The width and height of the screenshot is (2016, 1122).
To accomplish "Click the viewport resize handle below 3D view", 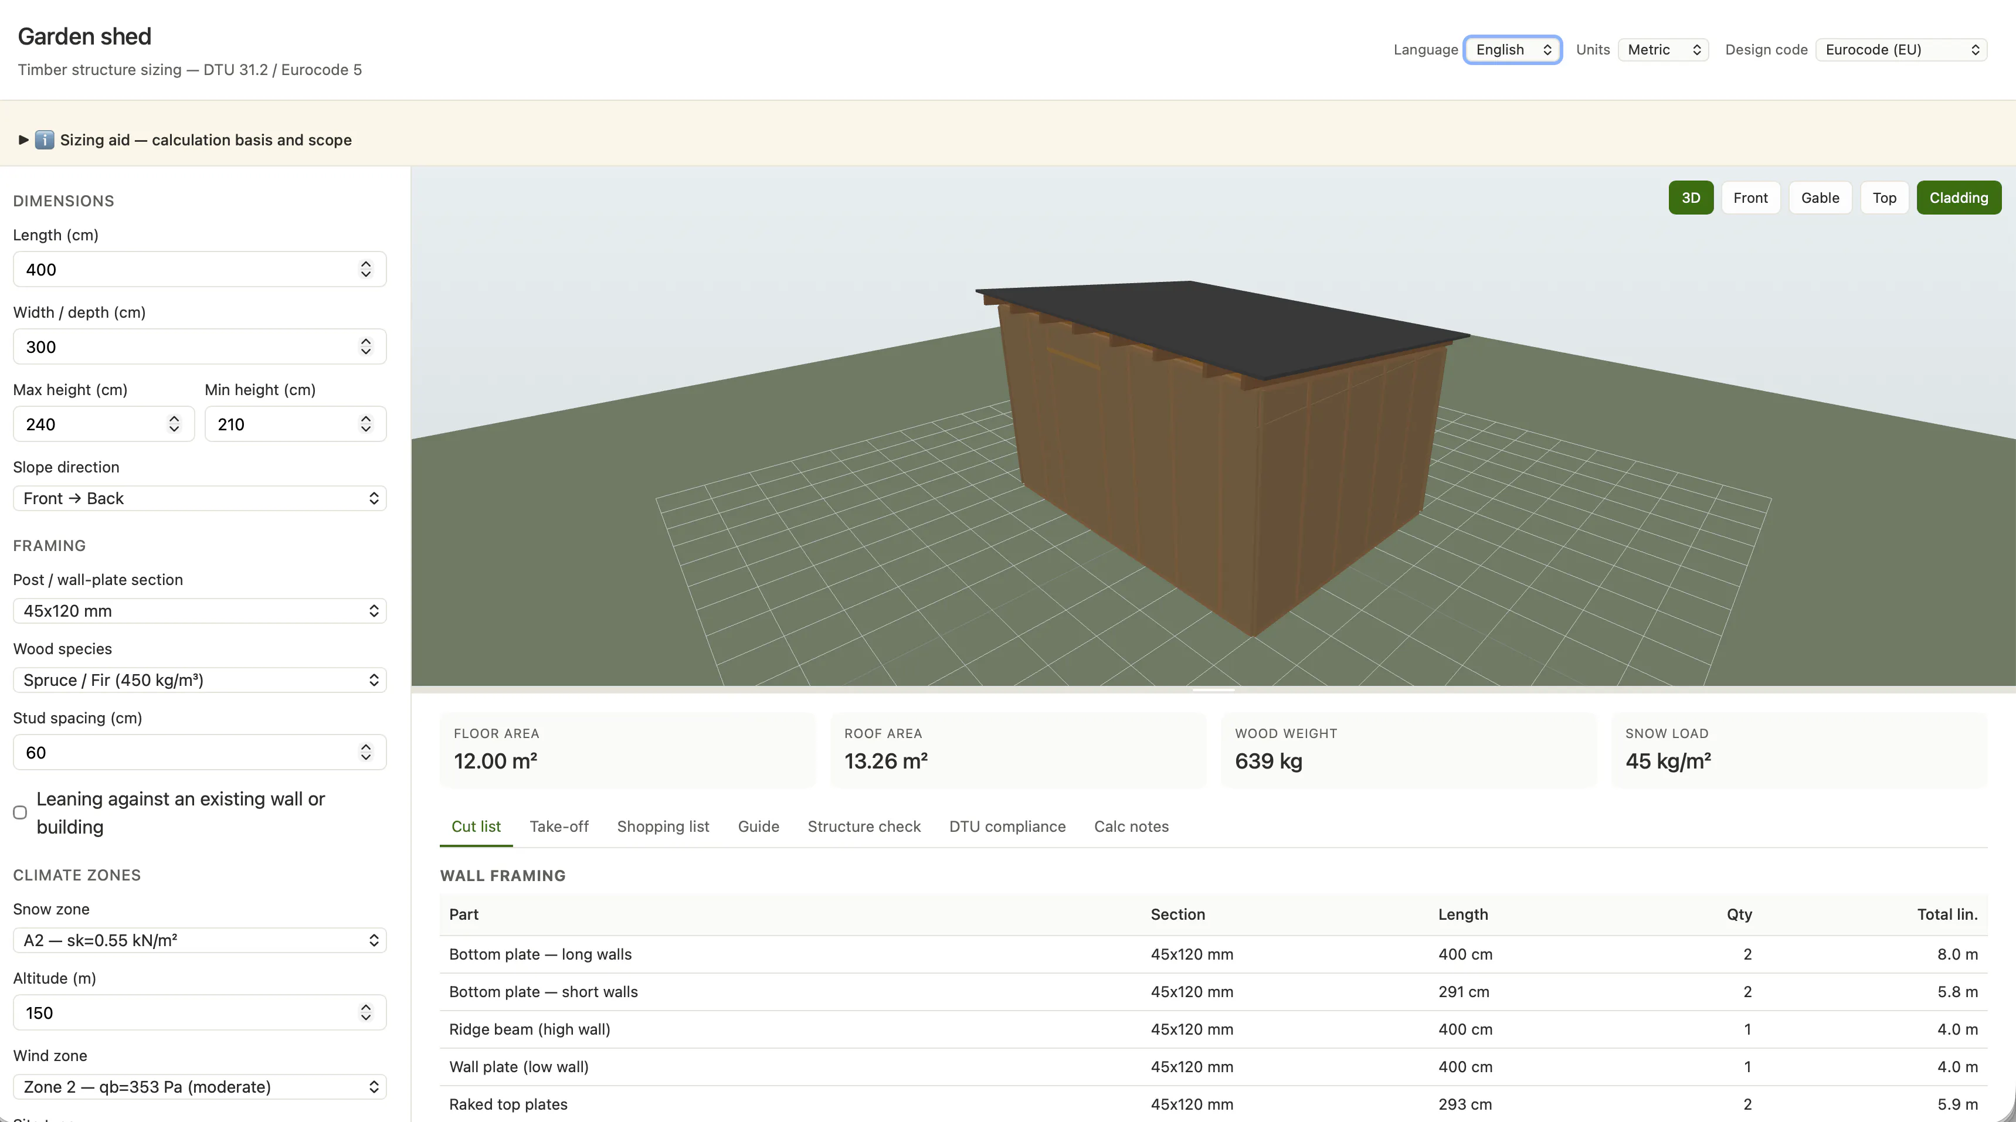I will pyautogui.click(x=1213, y=690).
